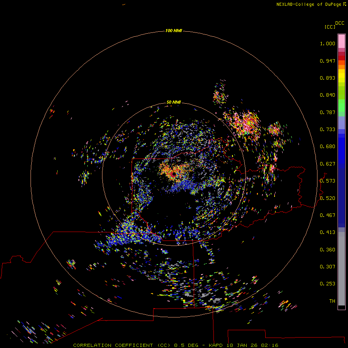Click the 0.733 legend value
Screen dimensions: 348x348
coord(328,130)
